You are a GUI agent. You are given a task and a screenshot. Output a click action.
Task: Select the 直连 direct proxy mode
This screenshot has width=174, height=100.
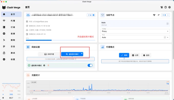coord(146,55)
